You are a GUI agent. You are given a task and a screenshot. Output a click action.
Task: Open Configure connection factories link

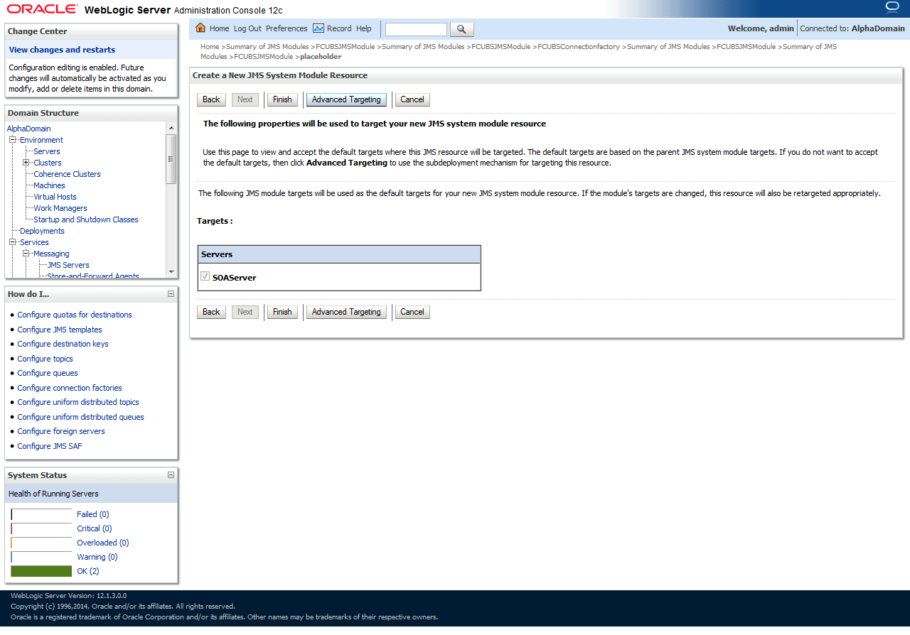[70, 388]
